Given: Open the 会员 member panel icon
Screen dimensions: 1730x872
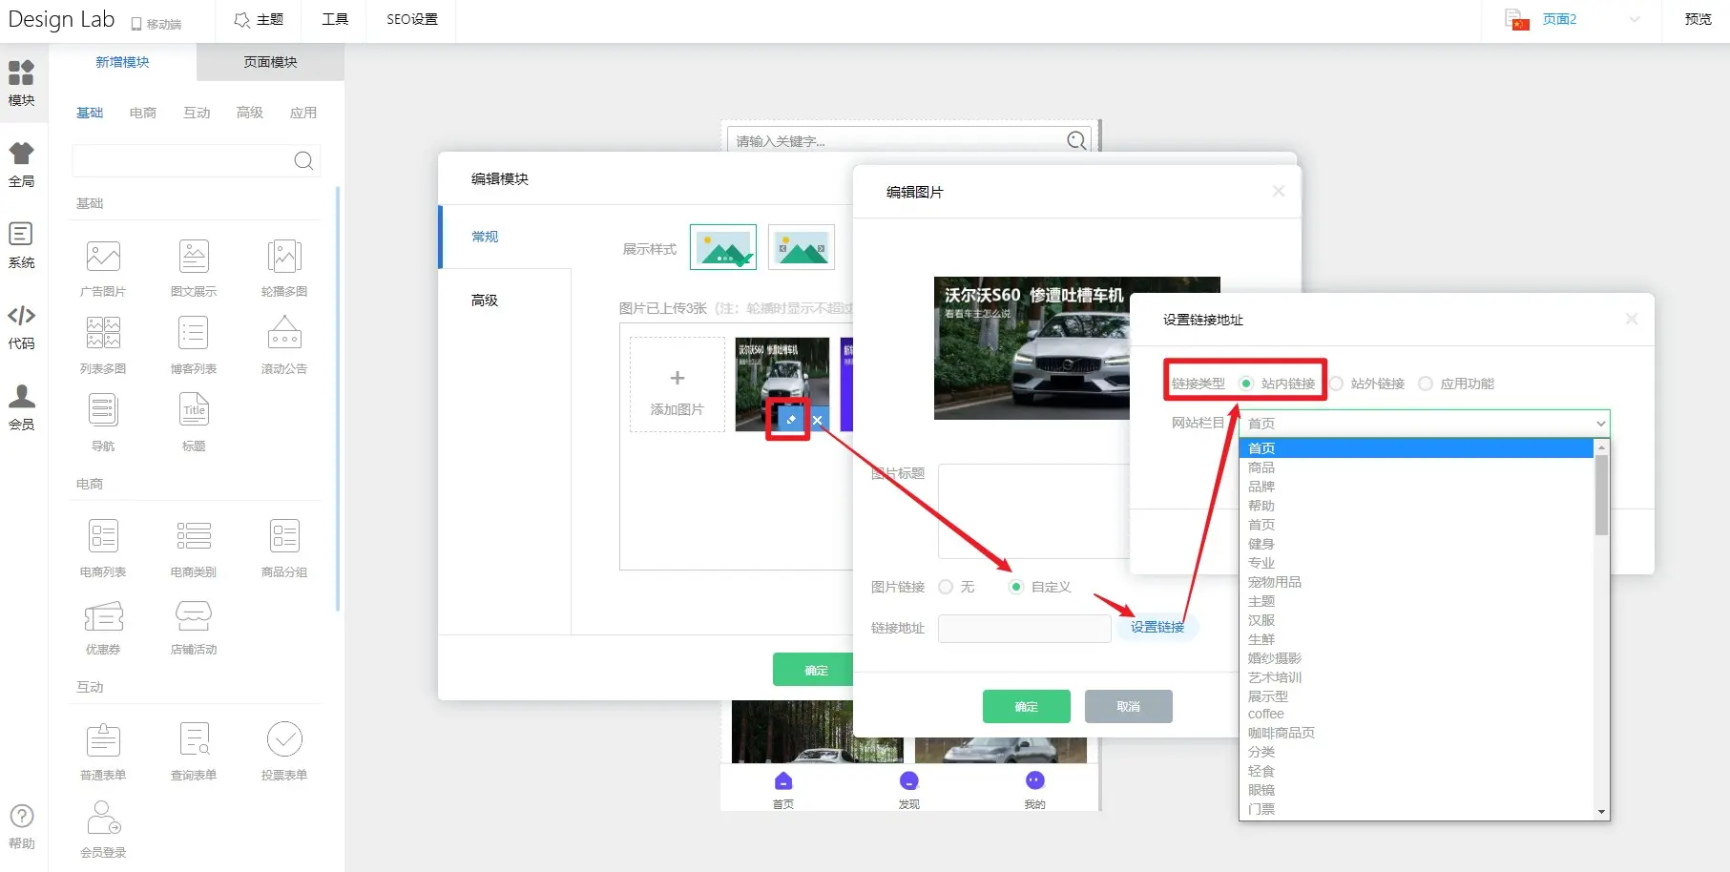Looking at the screenshot, I should 21,397.
